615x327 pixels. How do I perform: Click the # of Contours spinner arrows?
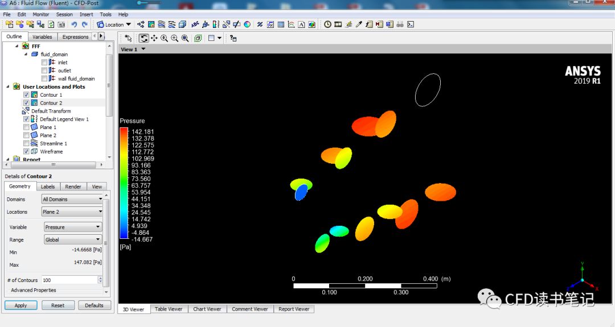pos(100,280)
